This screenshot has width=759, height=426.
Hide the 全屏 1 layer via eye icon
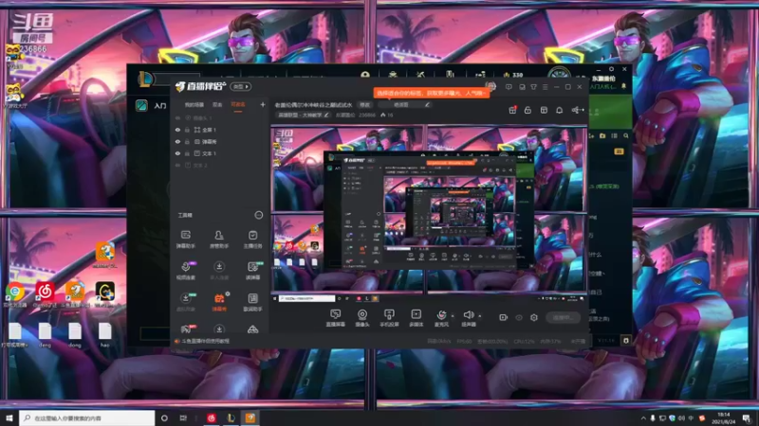point(177,130)
